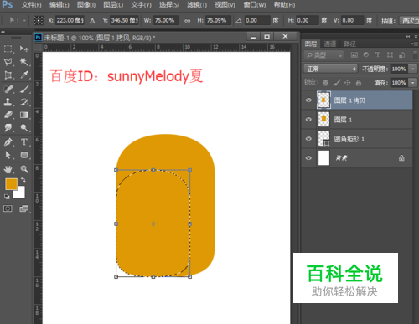Filter layers by pixel layers icon
The image size is (419, 324).
click(354, 55)
